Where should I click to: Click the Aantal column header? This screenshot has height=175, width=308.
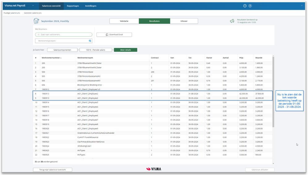click(x=226, y=58)
